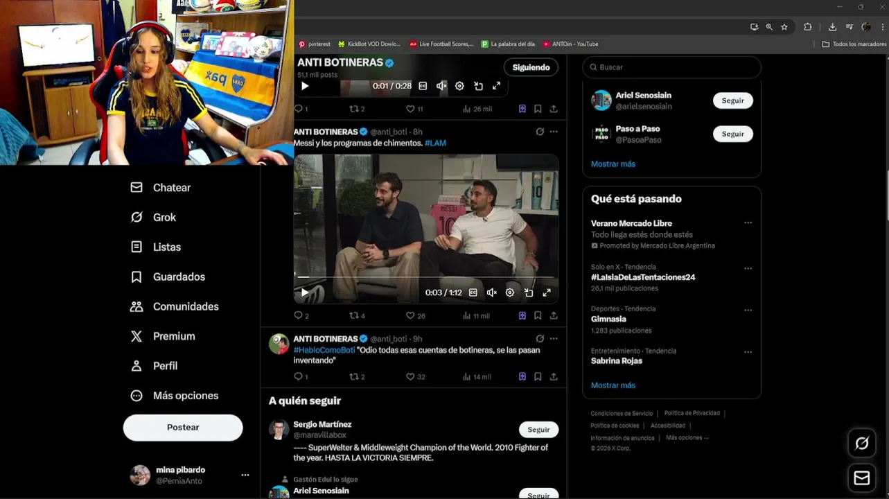Image resolution: width=889 pixels, height=499 pixels.
Task: Like the post with 32 likes
Action: (x=416, y=377)
